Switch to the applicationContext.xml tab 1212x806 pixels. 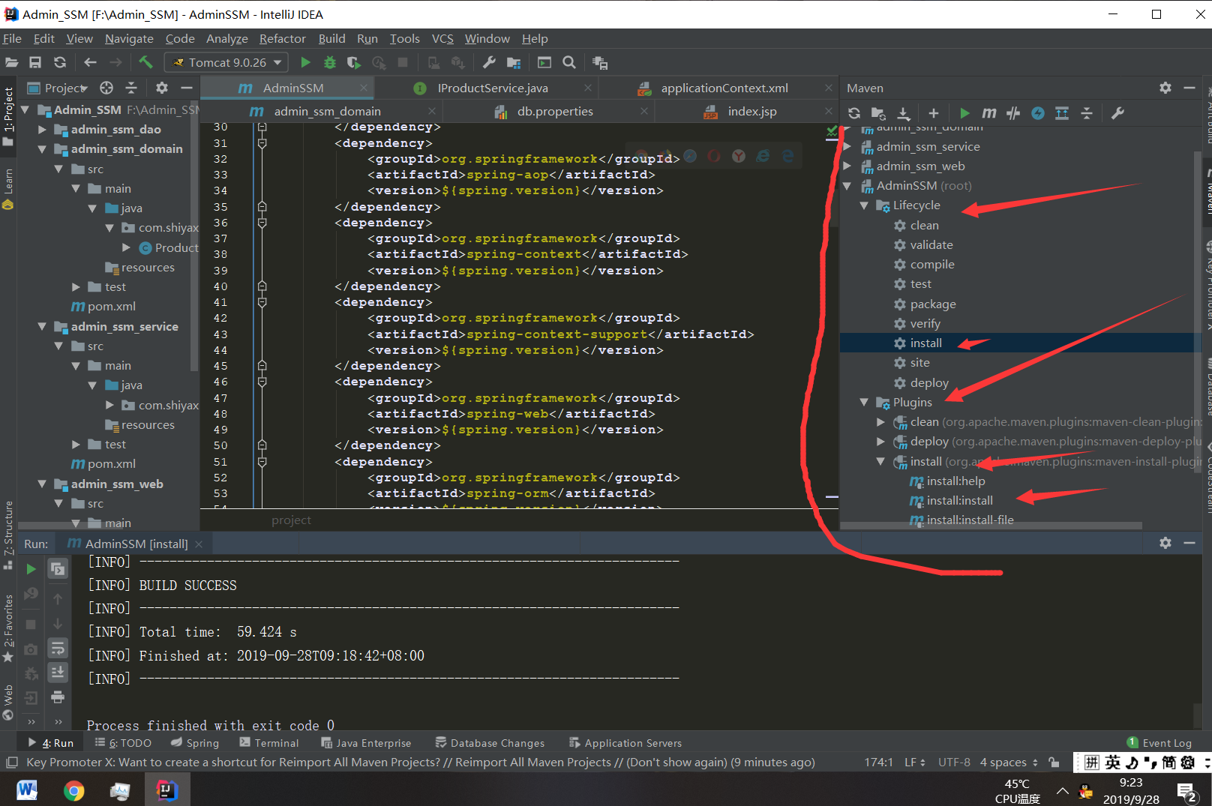click(x=724, y=88)
